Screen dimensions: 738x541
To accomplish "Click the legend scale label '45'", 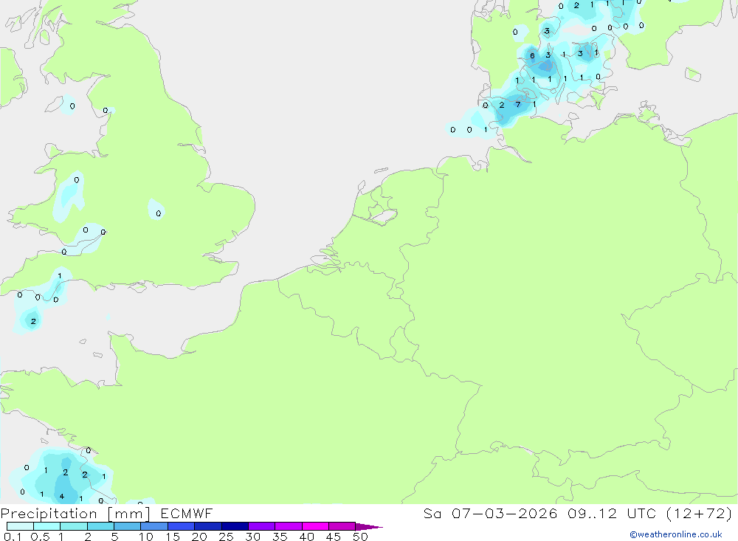I will 334,537.
